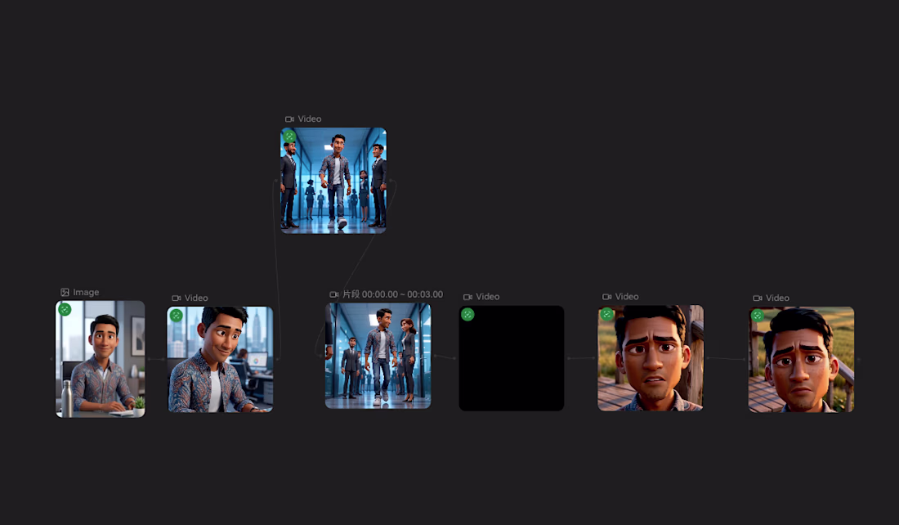Click the green badge on the sad man field video
The image size is (899, 525).
[758, 316]
